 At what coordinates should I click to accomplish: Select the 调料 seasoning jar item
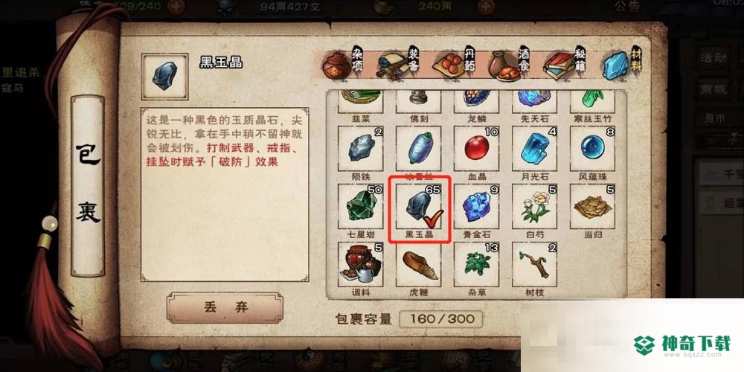[x=361, y=264]
